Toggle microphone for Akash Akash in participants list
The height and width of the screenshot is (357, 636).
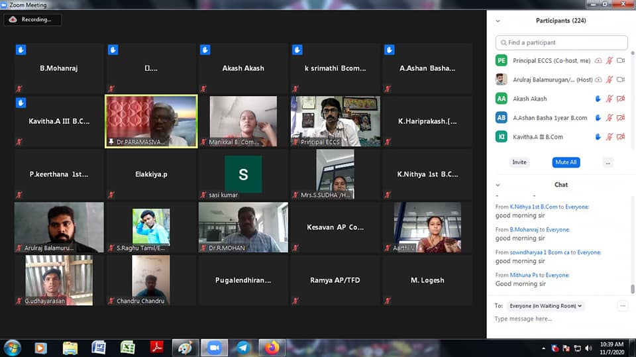point(609,99)
